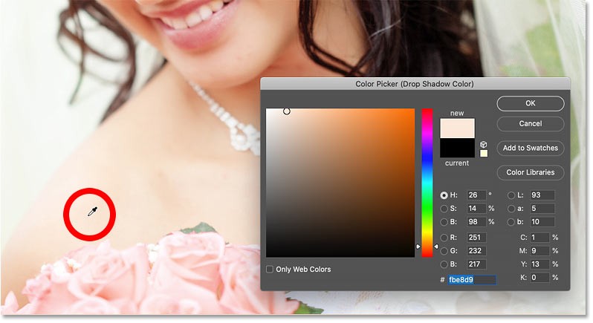The width and height of the screenshot is (593, 323).
Task: Click the G green value field
Action: (476, 251)
